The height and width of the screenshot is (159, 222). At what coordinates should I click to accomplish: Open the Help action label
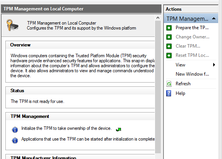tap(180, 93)
